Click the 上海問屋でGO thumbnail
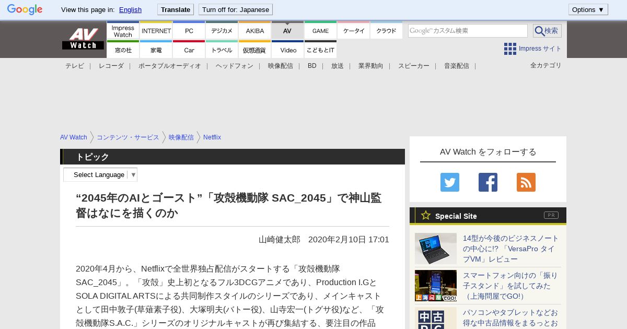Viewport: 627px width, 329px height. pyautogui.click(x=436, y=286)
